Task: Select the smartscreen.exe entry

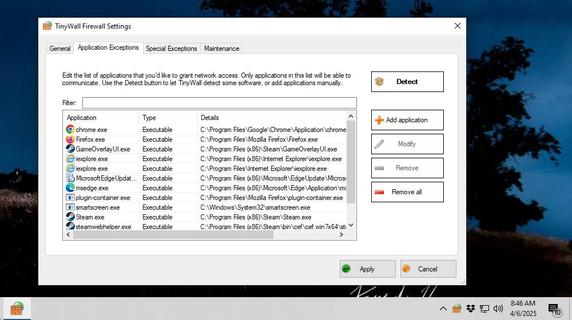Action: point(98,207)
